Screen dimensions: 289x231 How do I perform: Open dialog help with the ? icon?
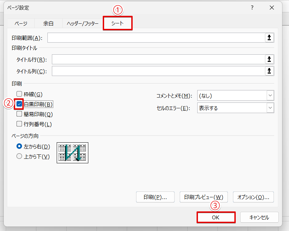252,8
